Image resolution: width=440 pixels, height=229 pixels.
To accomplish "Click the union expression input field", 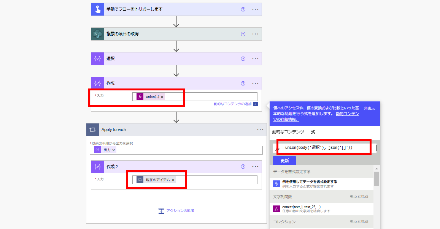I will coord(327,148).
